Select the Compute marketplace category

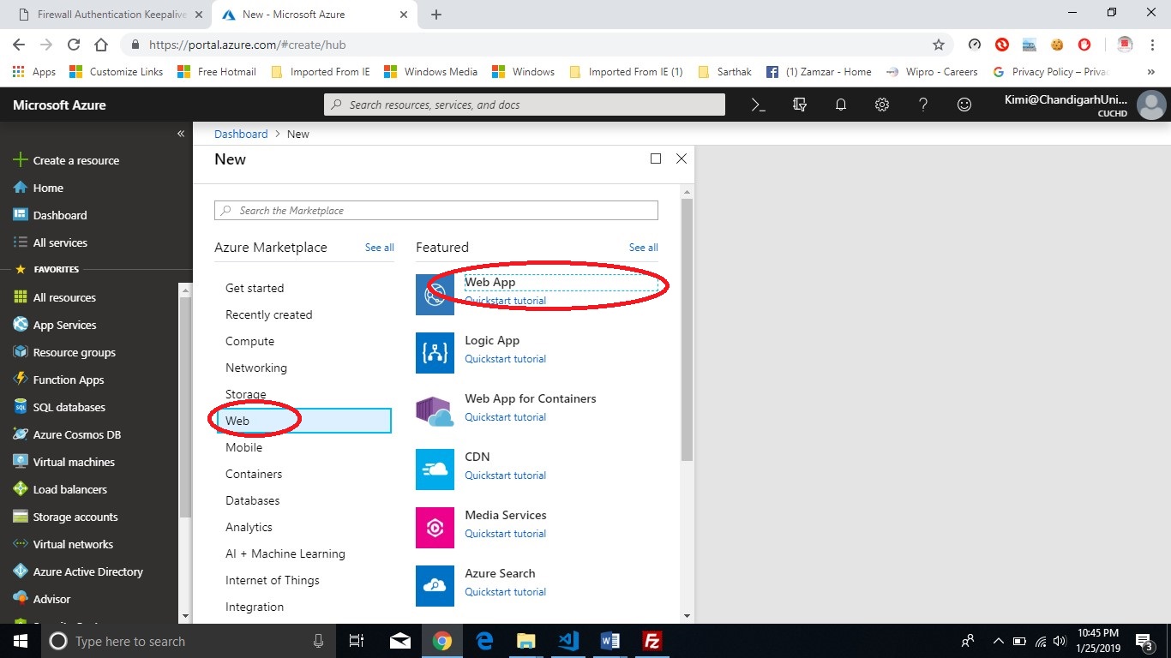pyautogui.click(x=249, y=341)
